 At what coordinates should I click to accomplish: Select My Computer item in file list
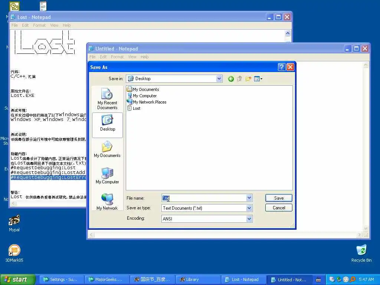click(x=142, y=96)
